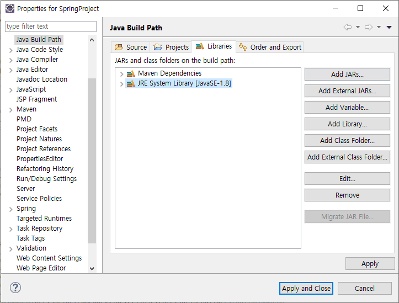Open the Back history dropdown arrow
This screenshot has height=303, width=399.
click(358, 27)
